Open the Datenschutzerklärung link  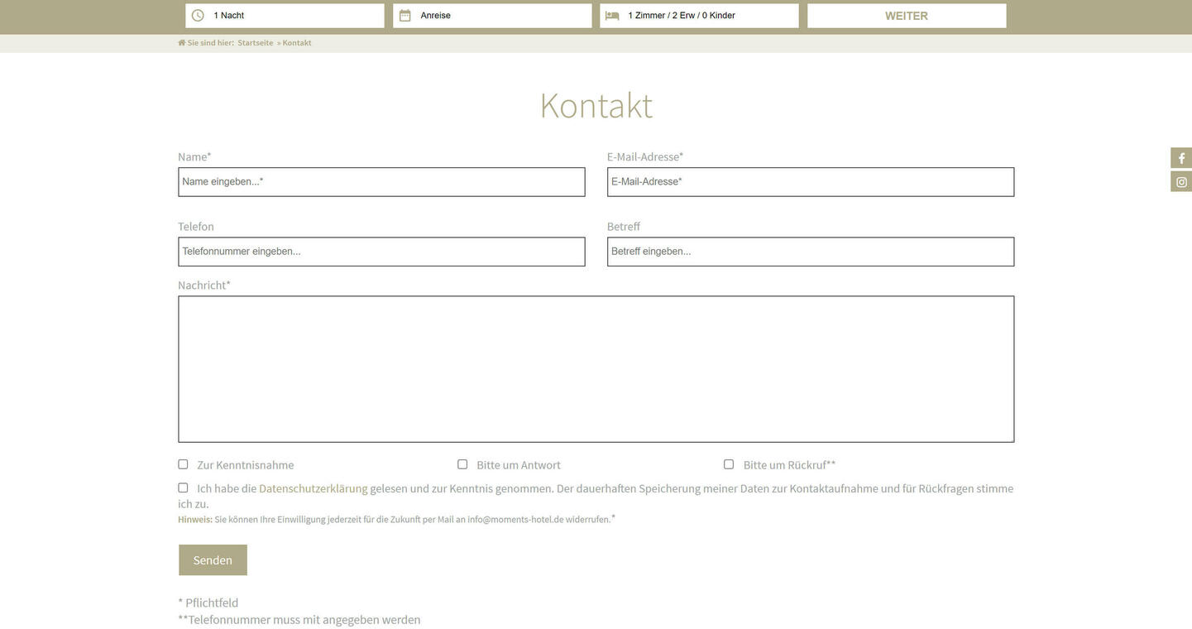tap(313, 489)
